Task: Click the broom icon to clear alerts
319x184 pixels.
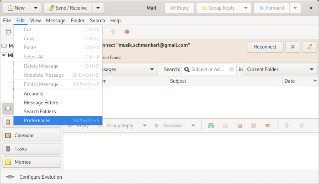Action: point(309,47)
